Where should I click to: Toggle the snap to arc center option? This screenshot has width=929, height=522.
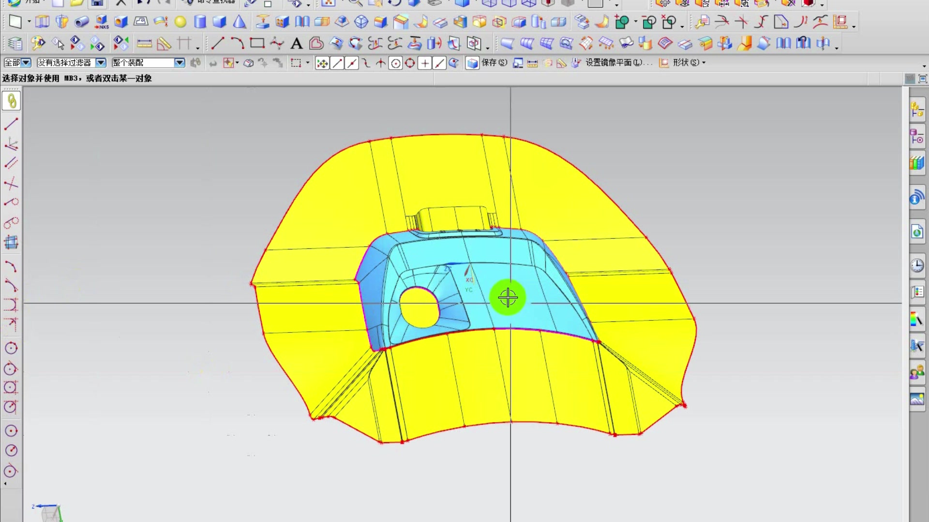[x=395, y=63]
